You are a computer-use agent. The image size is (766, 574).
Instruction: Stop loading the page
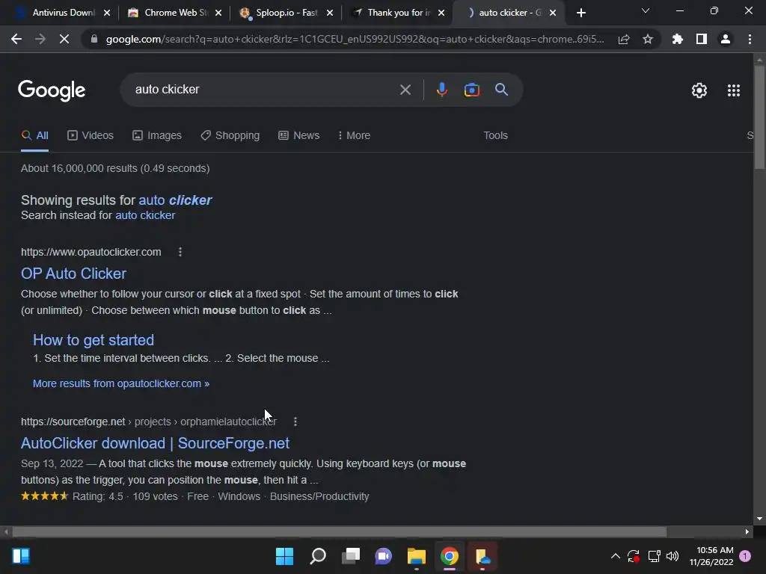coord(64,39)
